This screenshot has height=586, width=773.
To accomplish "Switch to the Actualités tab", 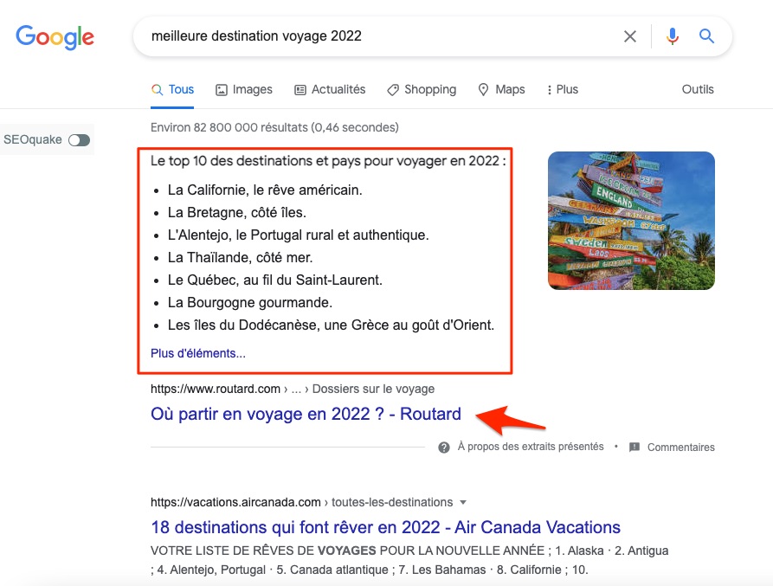I will pyautogui.click(x=330, y=90).
